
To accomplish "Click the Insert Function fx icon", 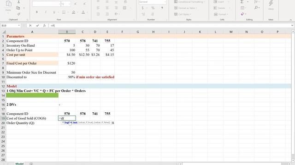I will 44,26.
